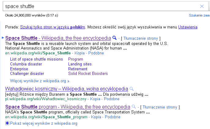This screenshot has width=210, height=129.
Task: Expand more wikipedia.org results with plus icon
Action: 7,123
